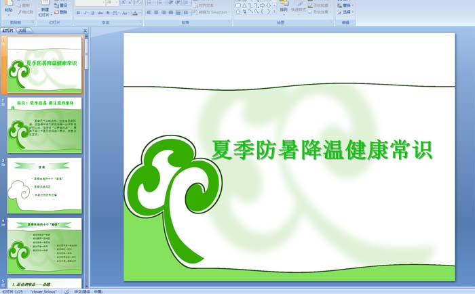Click the Font Color button
Screen dimensions: 475x294
click(136, 13)
